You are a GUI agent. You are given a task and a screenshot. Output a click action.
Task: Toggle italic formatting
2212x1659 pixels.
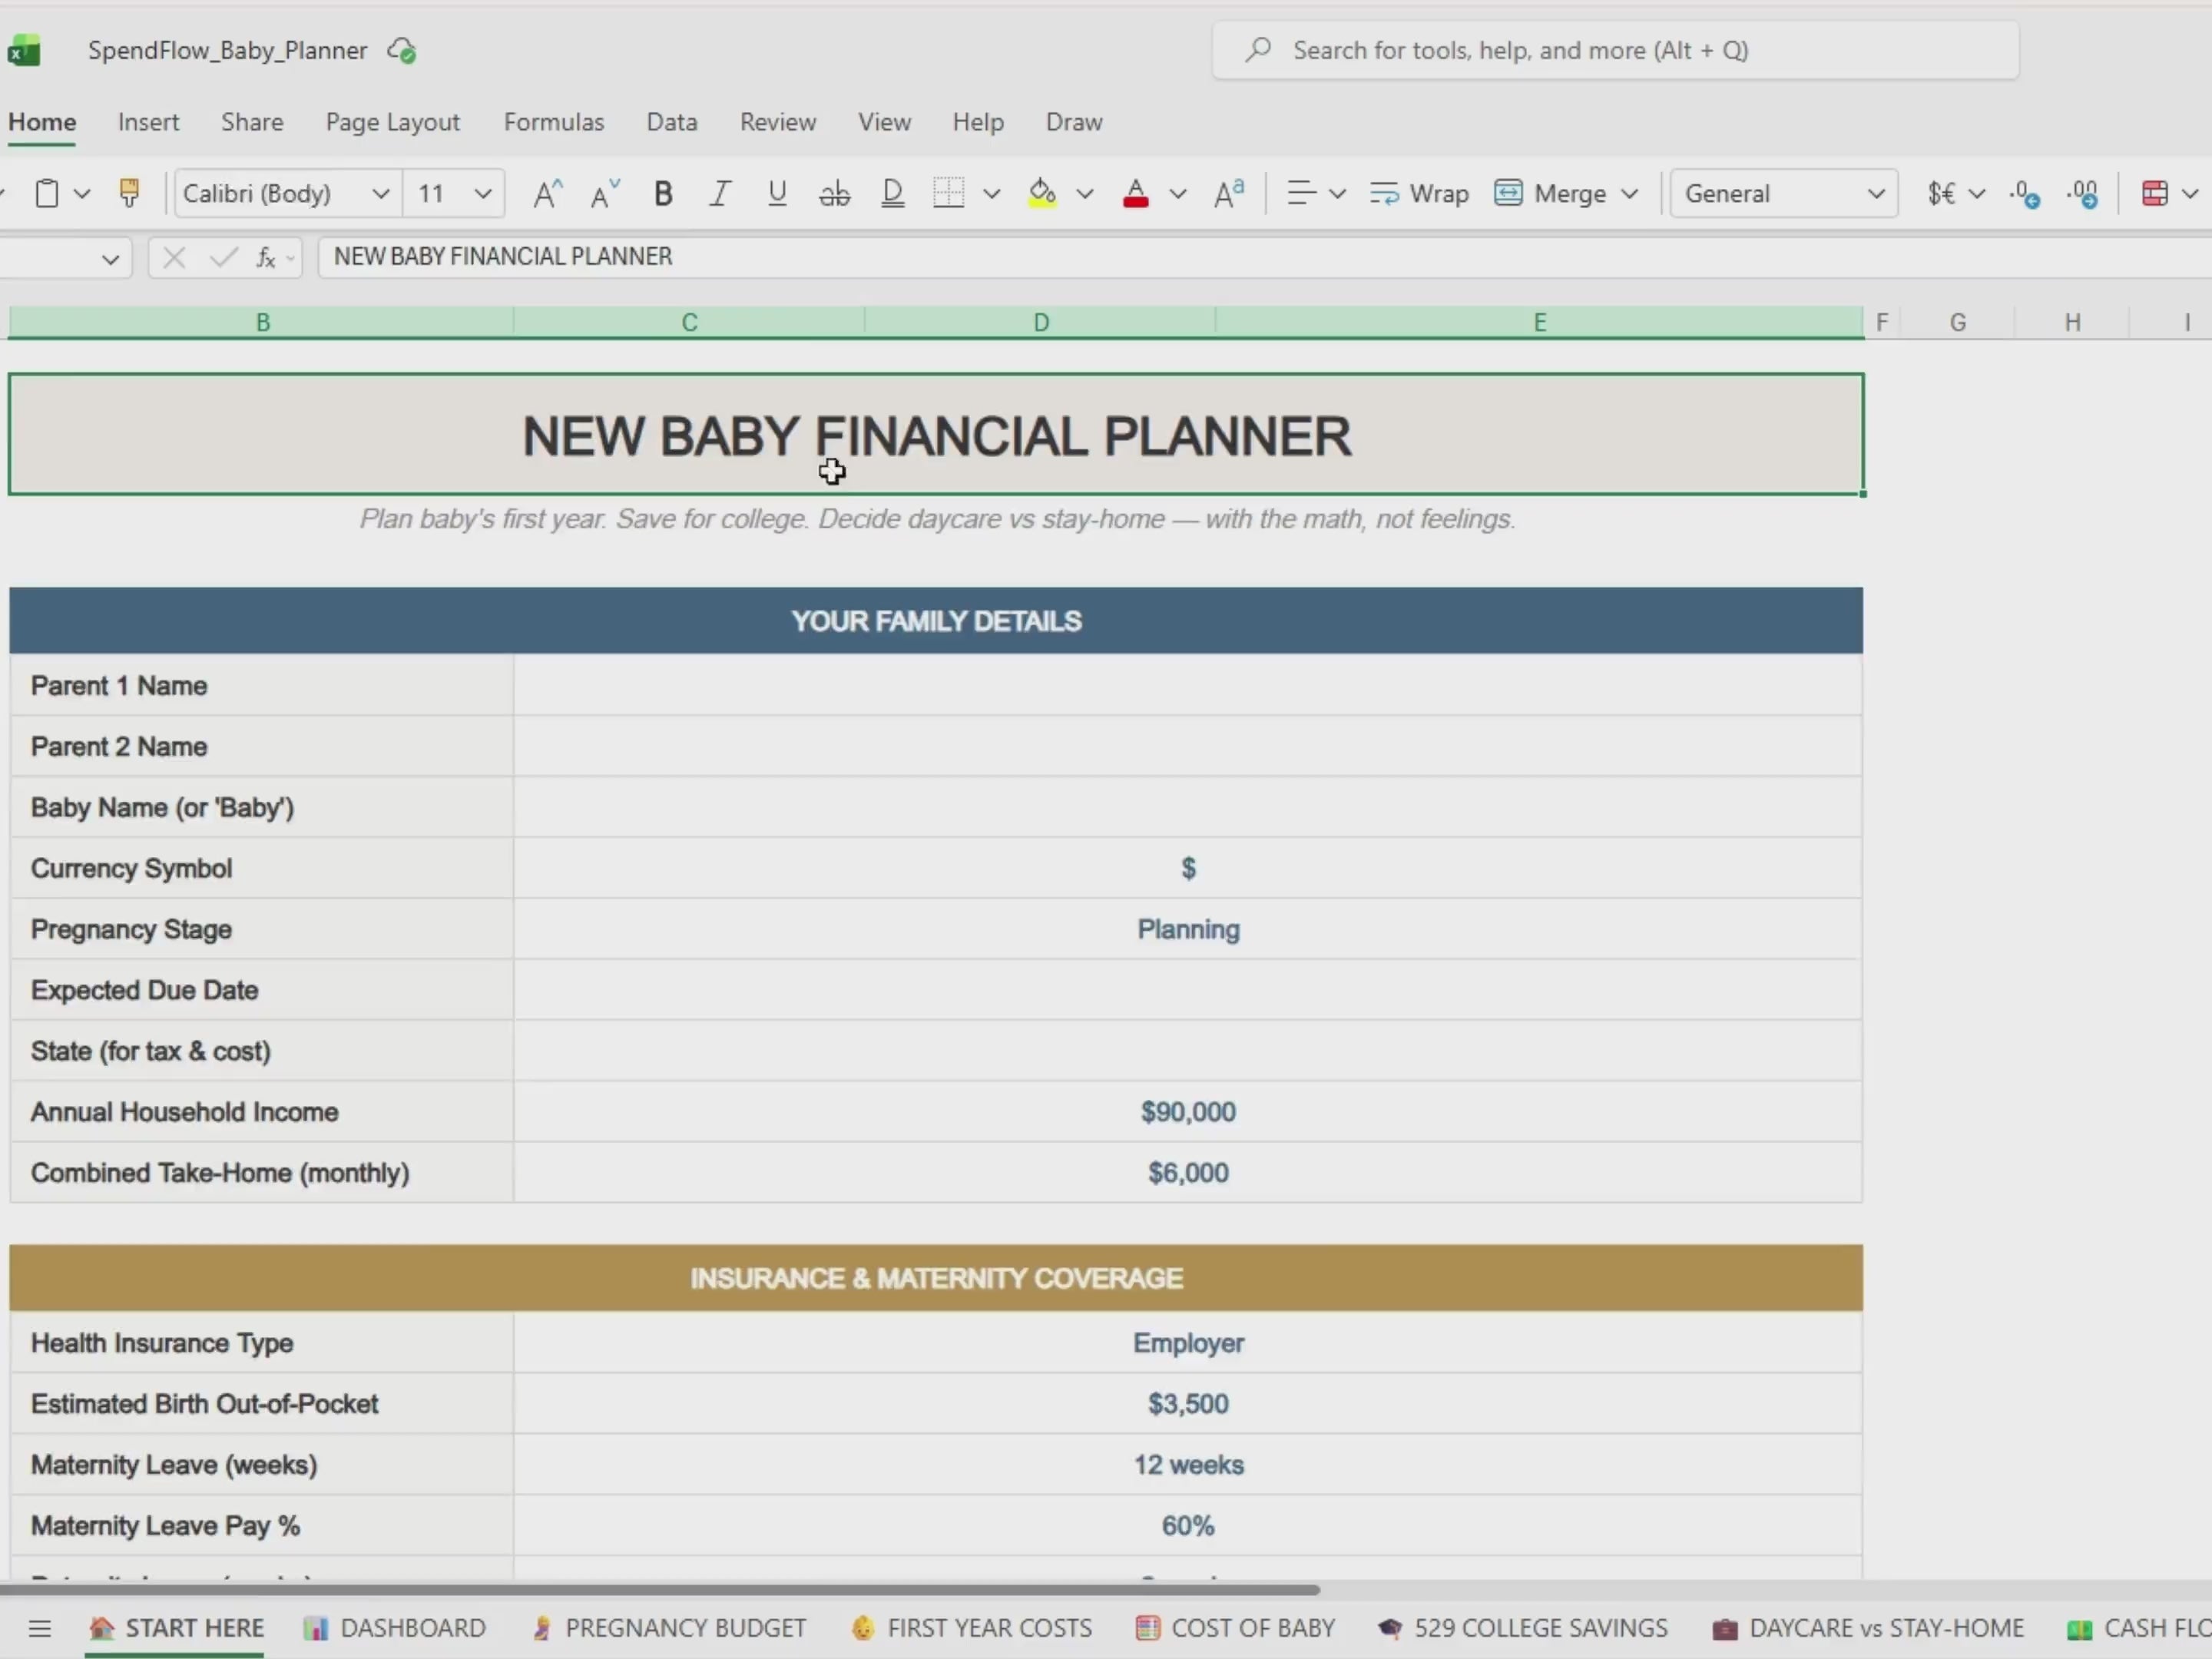719,193
